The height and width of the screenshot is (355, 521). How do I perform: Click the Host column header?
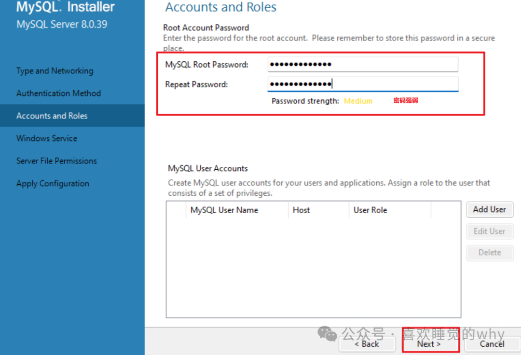click(x=318, y=210)
